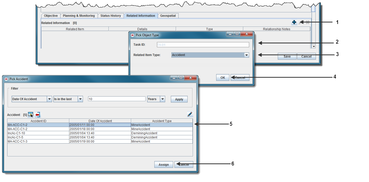Open the Planning & Monitoring tab
The image size is (369, 182).
[x=79, y=16]
